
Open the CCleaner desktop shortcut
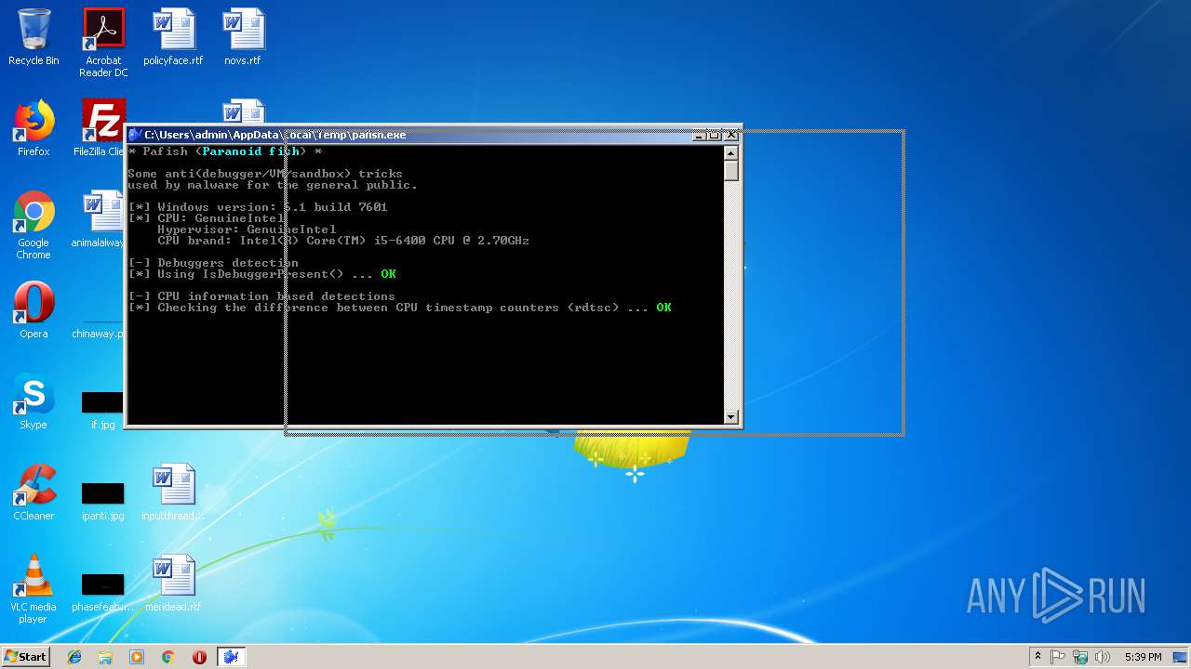click(x=33, y=492)
